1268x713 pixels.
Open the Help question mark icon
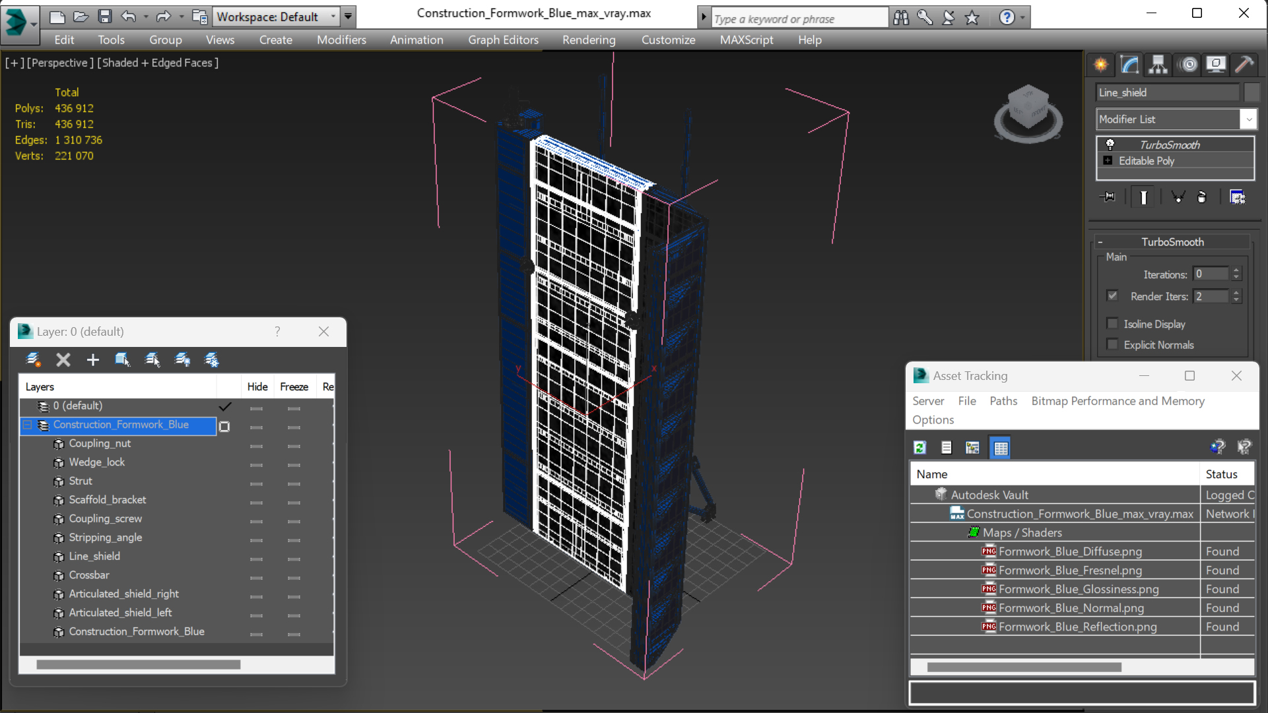(1006, 18)
